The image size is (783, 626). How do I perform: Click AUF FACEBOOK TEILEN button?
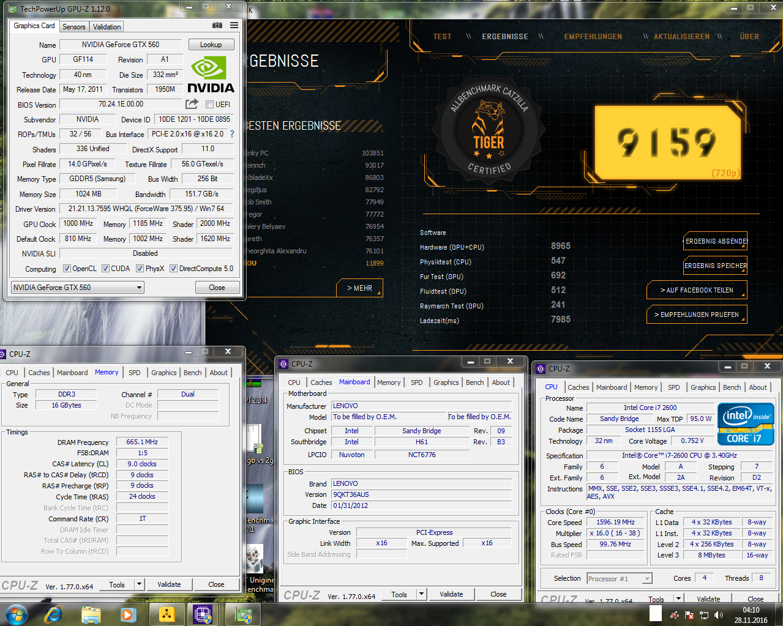click(697, 290)
